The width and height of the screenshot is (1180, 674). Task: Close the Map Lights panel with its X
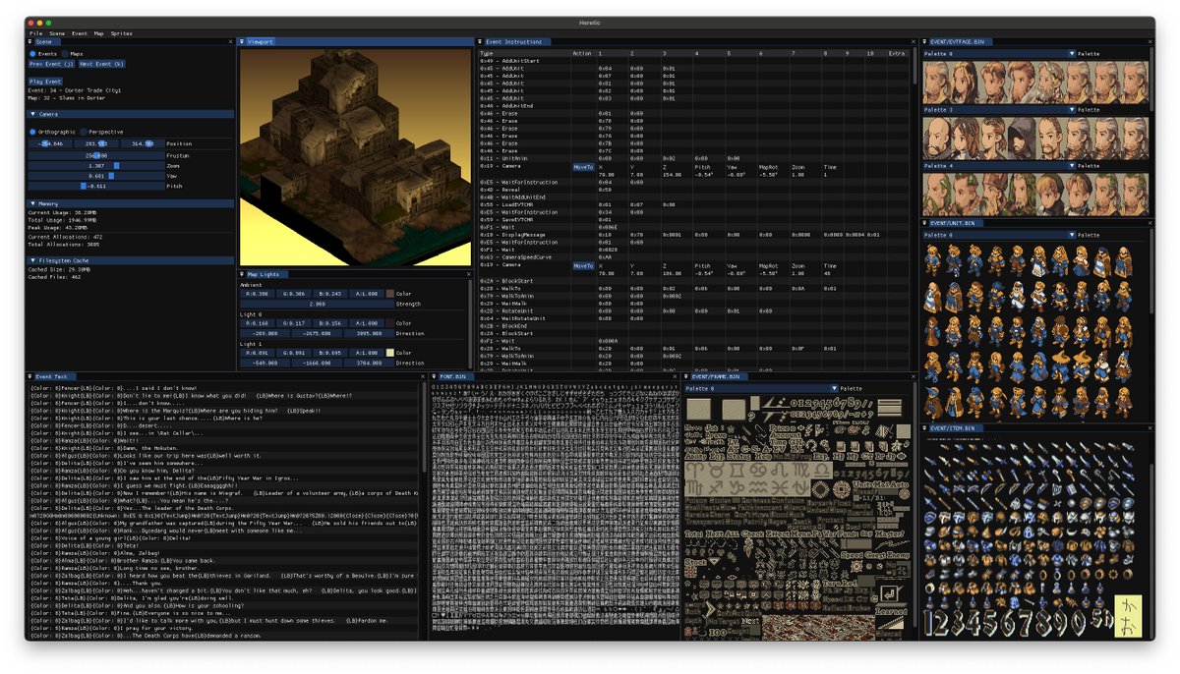point(468,274)
